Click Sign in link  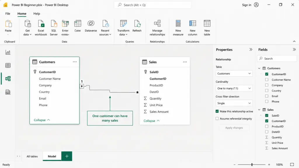pyautogui.click(x=246, y=5)
